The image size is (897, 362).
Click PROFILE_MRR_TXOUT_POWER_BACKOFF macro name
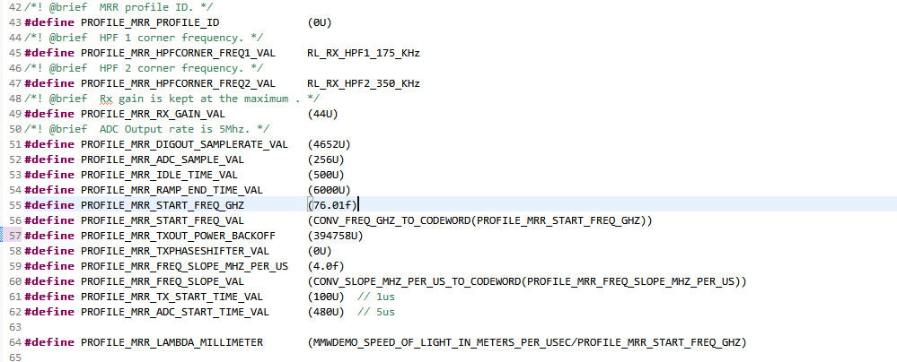tap(178, 236)
